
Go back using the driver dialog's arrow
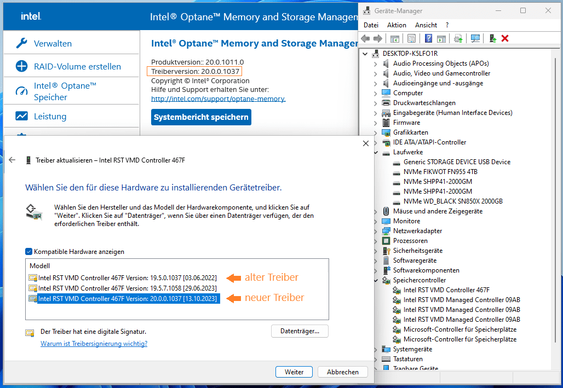point(12,160)
